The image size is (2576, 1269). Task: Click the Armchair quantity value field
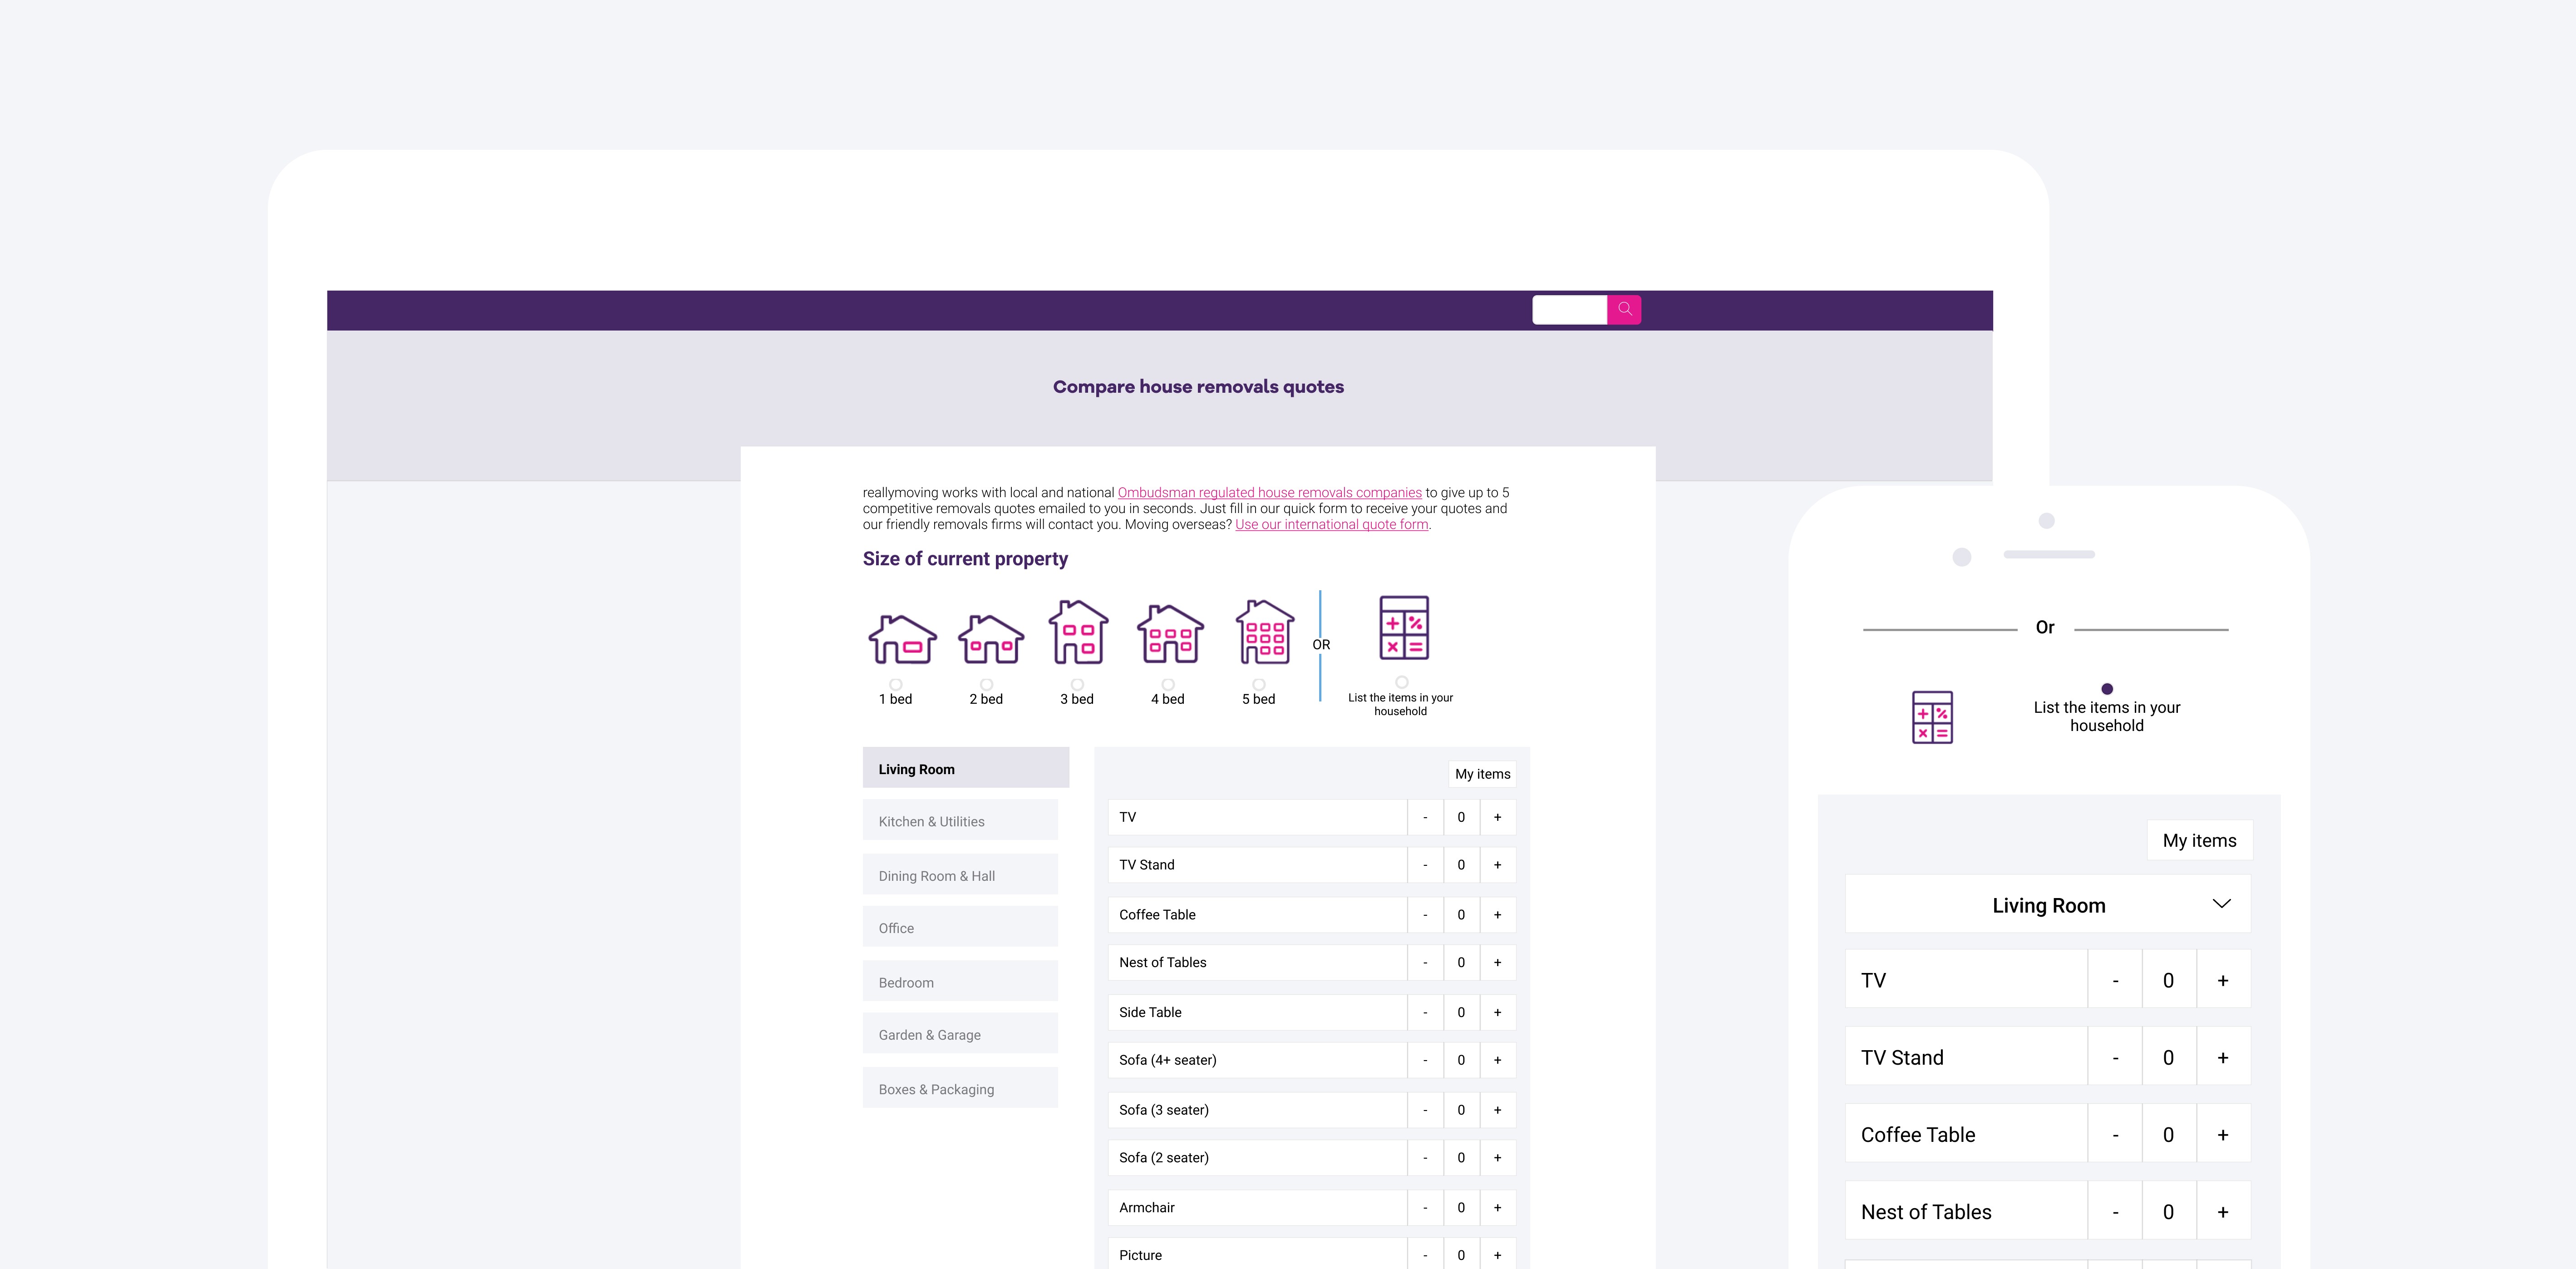tap(1461, 1207)
